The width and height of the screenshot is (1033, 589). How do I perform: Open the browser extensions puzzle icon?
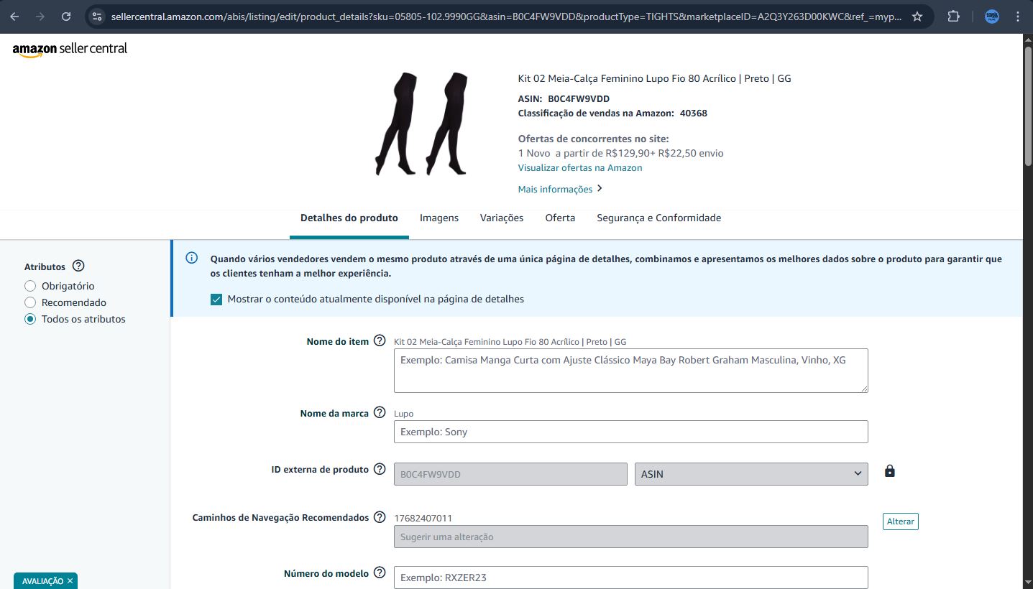tap(954, 17)
